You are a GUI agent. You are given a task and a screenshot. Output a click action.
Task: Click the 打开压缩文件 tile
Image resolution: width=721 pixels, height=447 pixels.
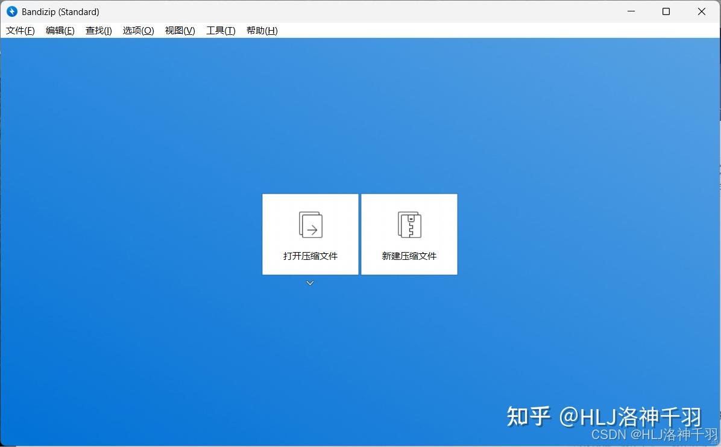pyautogui.click(x=310, y=235)
